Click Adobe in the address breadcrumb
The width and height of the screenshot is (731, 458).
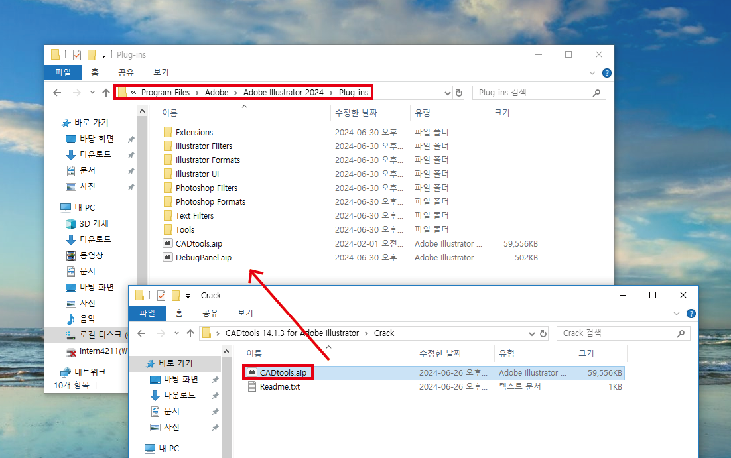click(x=217, y=93)
